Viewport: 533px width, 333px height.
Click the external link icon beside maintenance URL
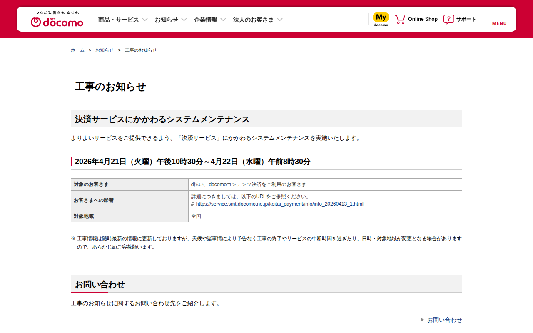tap(193, 204)
